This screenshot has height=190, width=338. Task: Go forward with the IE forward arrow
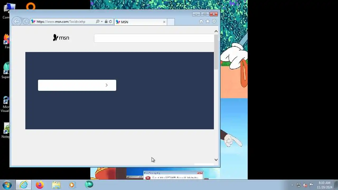coord(26,22)
